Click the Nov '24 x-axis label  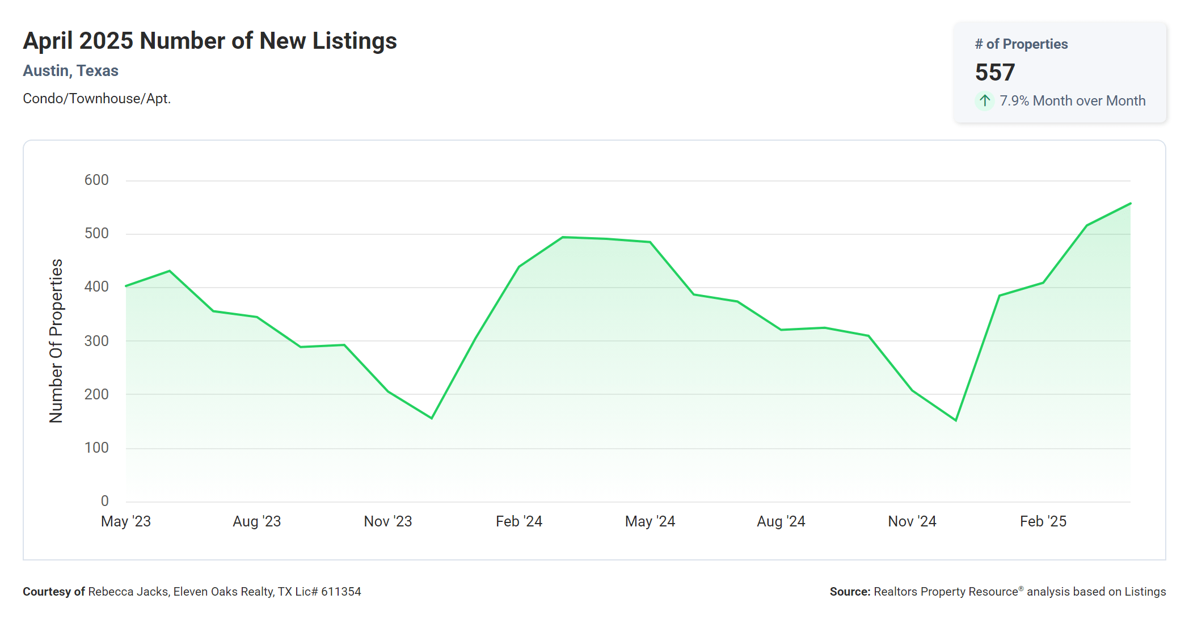pos(912,521)
